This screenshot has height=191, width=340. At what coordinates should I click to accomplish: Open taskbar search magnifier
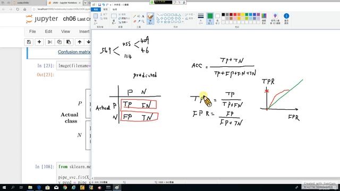coord(13,187)
